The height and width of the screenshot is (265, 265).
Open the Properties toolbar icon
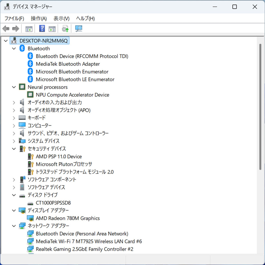tap(52, 28)
